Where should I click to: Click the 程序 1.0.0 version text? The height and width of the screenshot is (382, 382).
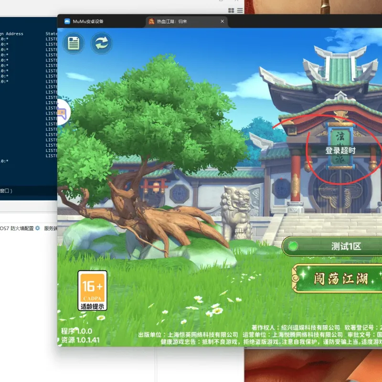pyautogui.click(x=76, y=331)
